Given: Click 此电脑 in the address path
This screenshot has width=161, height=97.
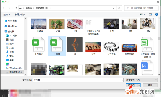Looking at the screenshot, I should pos(29,8).
